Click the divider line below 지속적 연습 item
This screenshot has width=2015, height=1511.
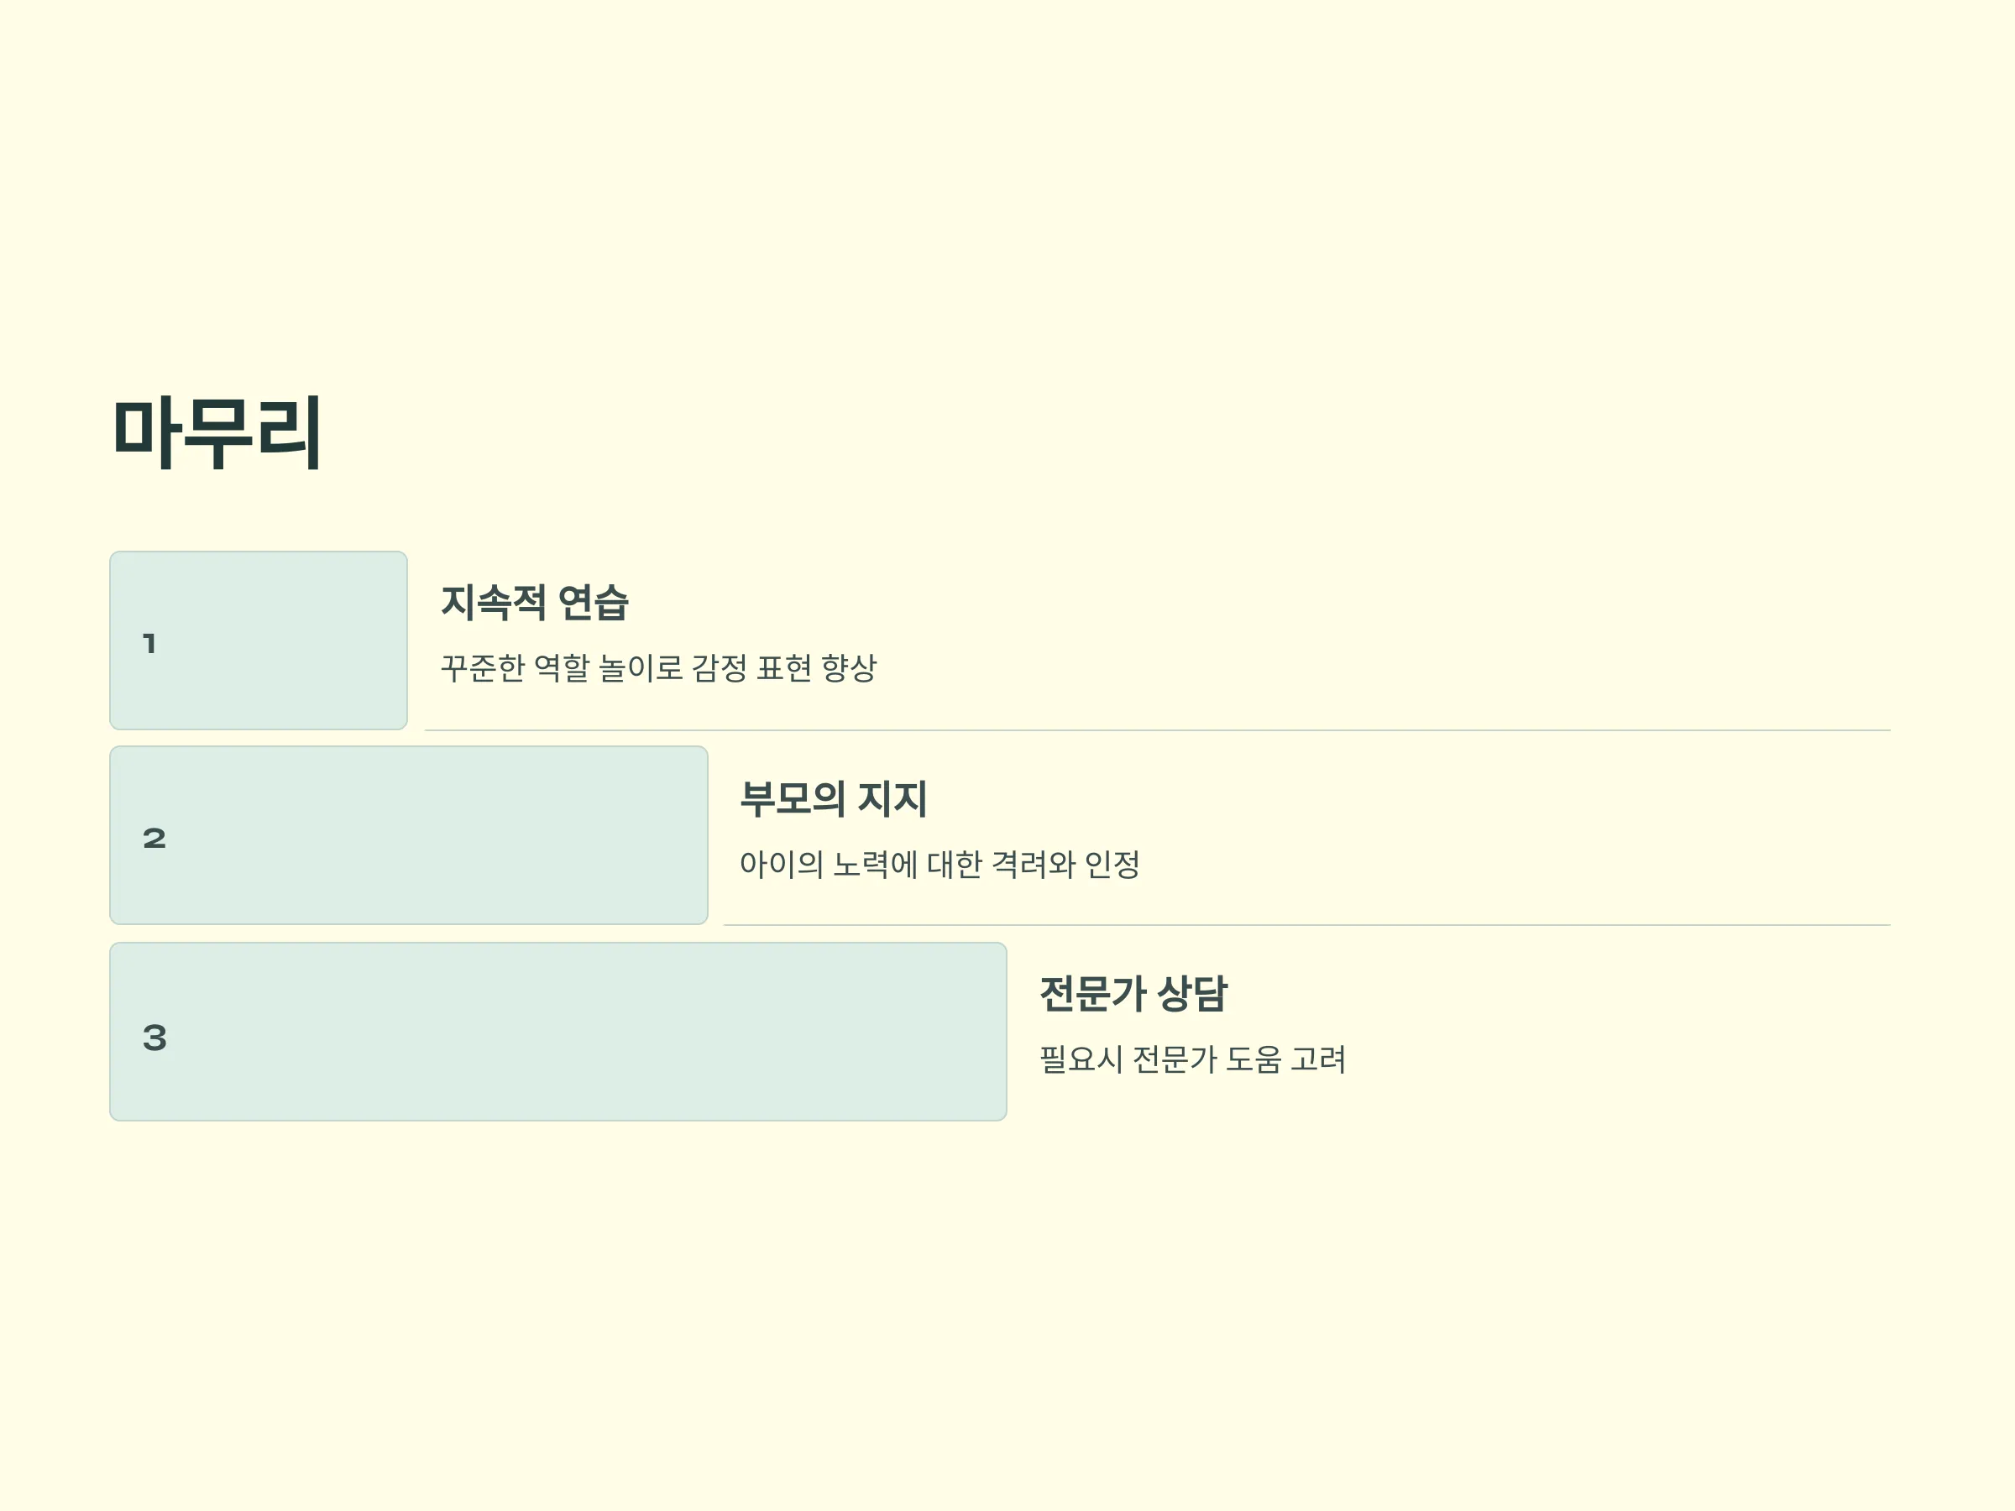tap(1158, 730)
